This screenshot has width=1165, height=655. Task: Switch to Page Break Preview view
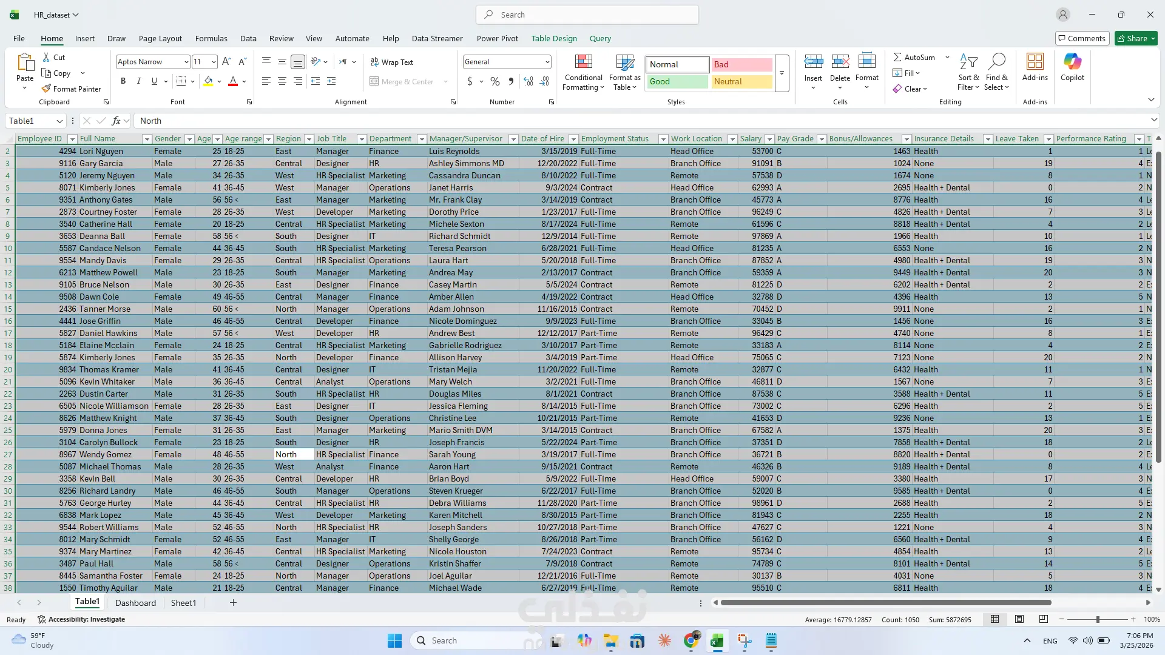1043,619
